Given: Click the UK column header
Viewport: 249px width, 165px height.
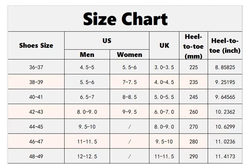Looking at the screenshot, I should pos(164,46).
